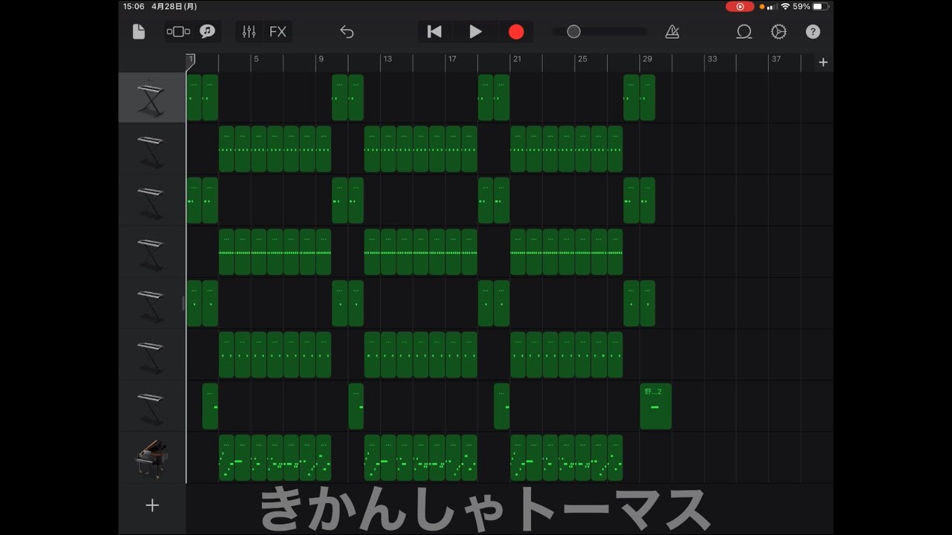Image resolution: width=952 pixels, height=535 pixels.
Task: Open the Loop Browser
Action: coord(744,31)
